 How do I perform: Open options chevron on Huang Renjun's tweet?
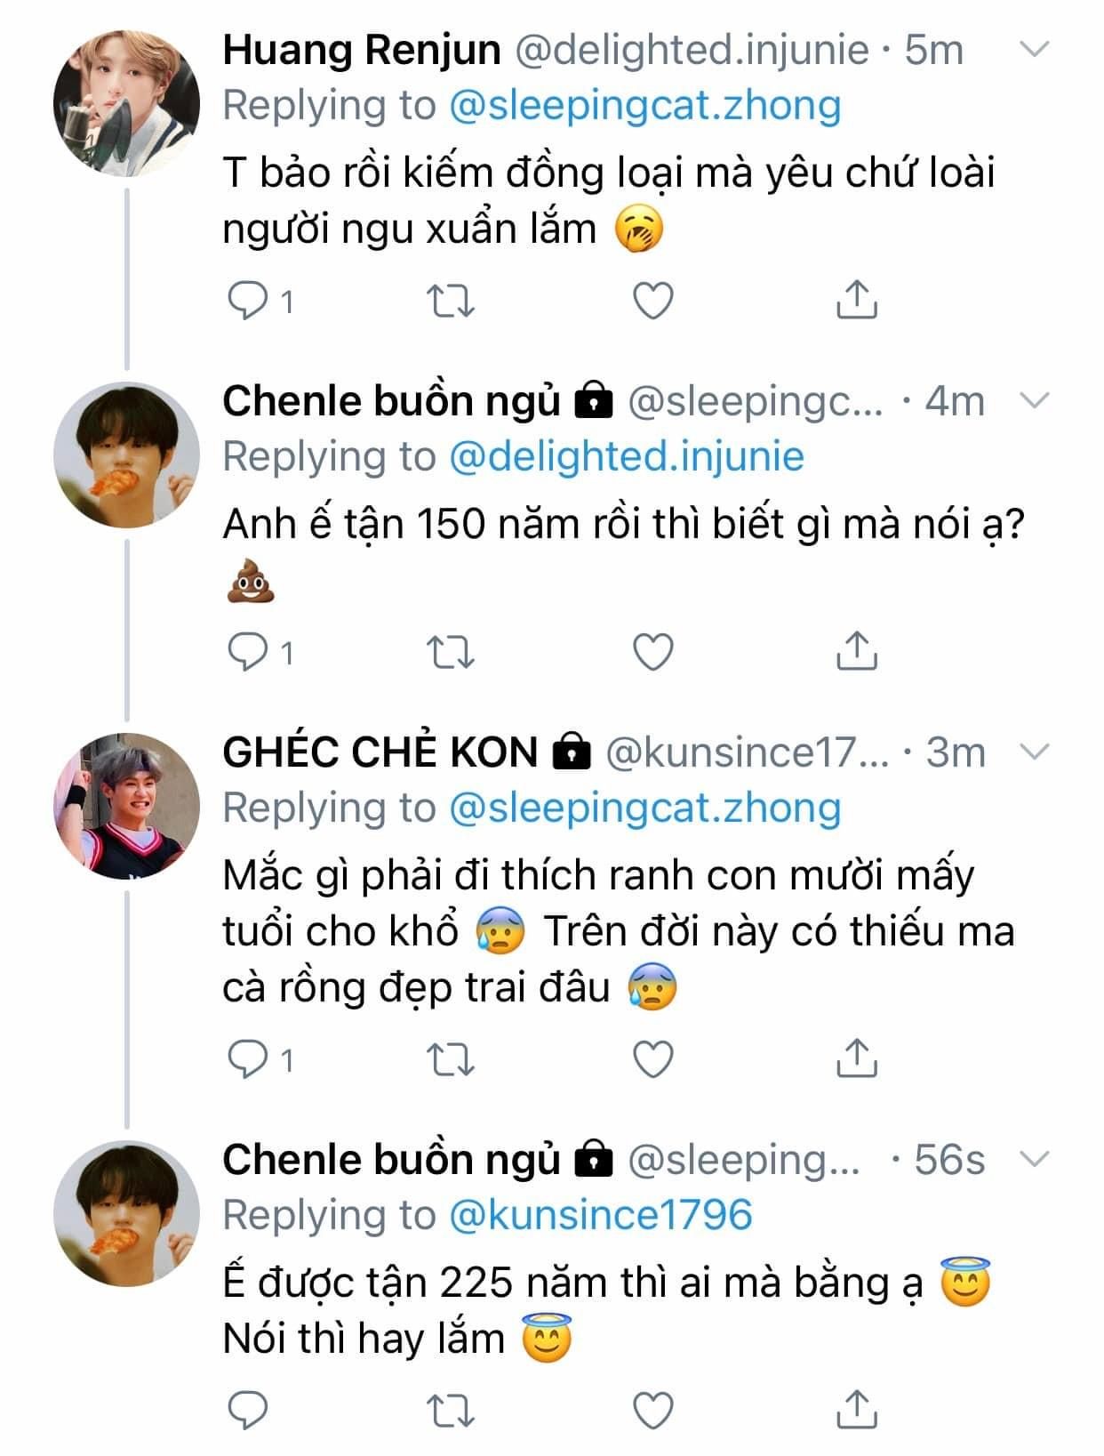[1034, 50]
